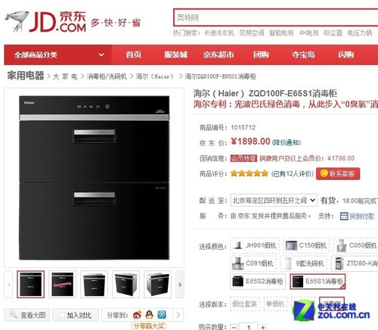The width and height of the screenshot is (378, 330).
Task: Share to QQ penguin icon
Action: pos(150,315)
